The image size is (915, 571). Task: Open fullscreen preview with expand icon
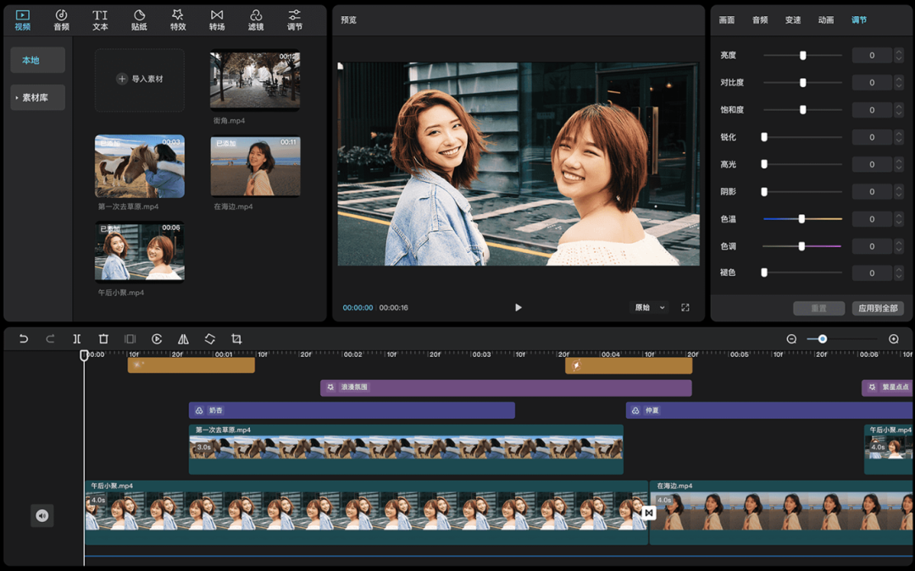click(x=685, y=308)
